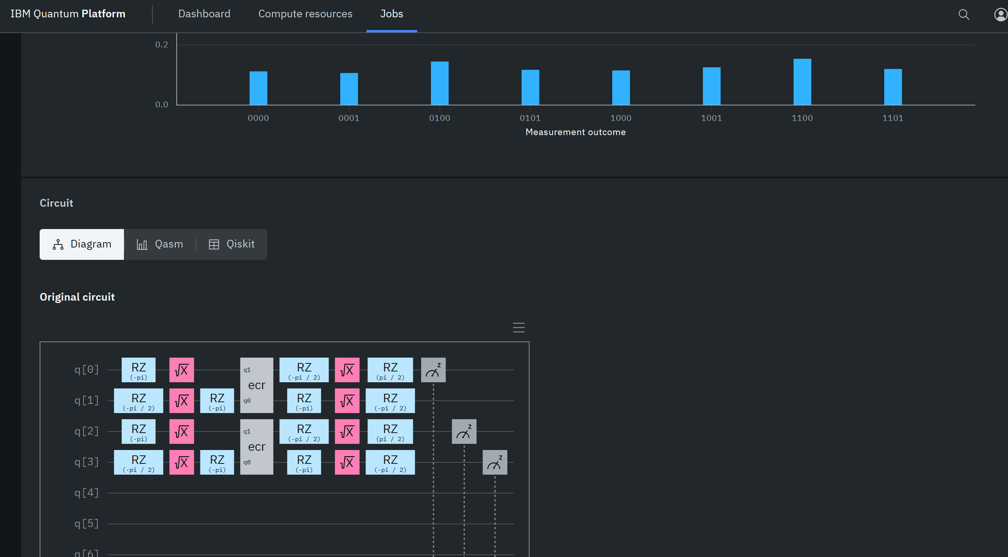This screenshot has width=1008, height=557.
Task: Open the search icon in the header
Action: [x=964, y=15]
